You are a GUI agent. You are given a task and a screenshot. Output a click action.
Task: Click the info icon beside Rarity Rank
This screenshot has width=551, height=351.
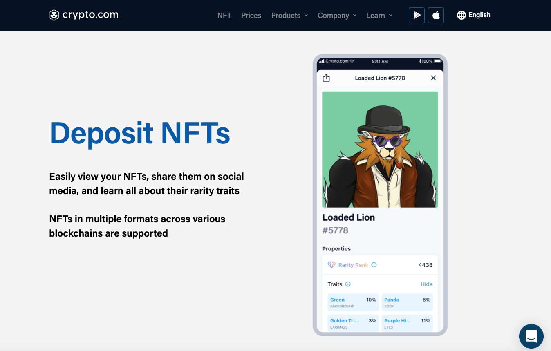click(x=374, y=265)
